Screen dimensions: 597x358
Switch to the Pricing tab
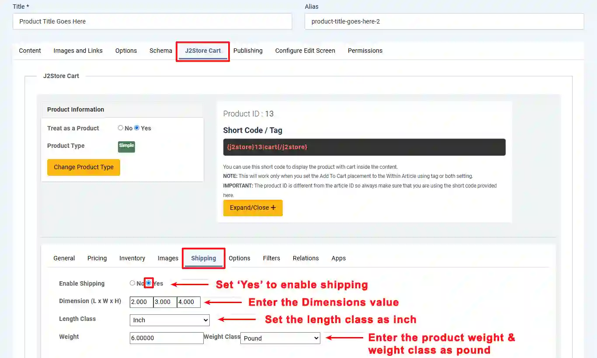tap(97, 258)
